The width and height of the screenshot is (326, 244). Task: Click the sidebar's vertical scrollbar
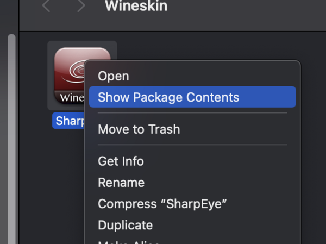(x=11, y=136)
